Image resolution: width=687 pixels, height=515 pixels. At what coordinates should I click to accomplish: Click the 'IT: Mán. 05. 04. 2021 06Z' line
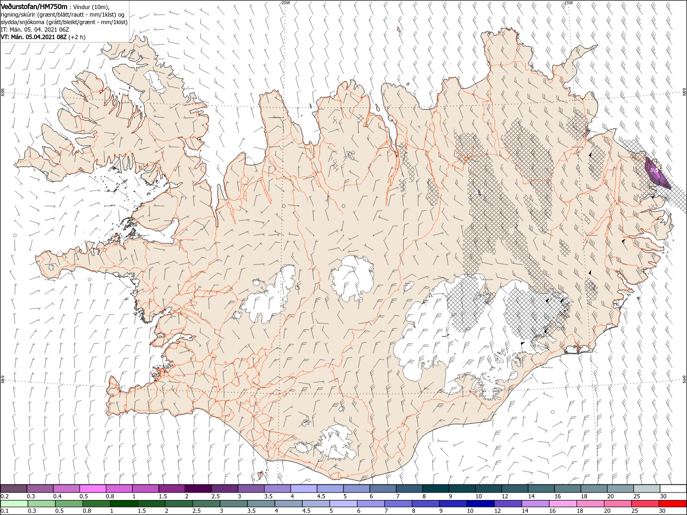pos(35,30)
